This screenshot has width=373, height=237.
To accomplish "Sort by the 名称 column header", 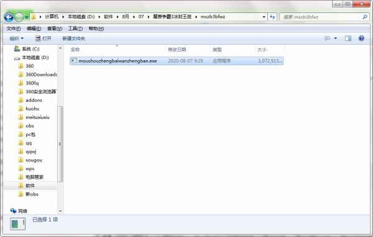I will [75, 50].
